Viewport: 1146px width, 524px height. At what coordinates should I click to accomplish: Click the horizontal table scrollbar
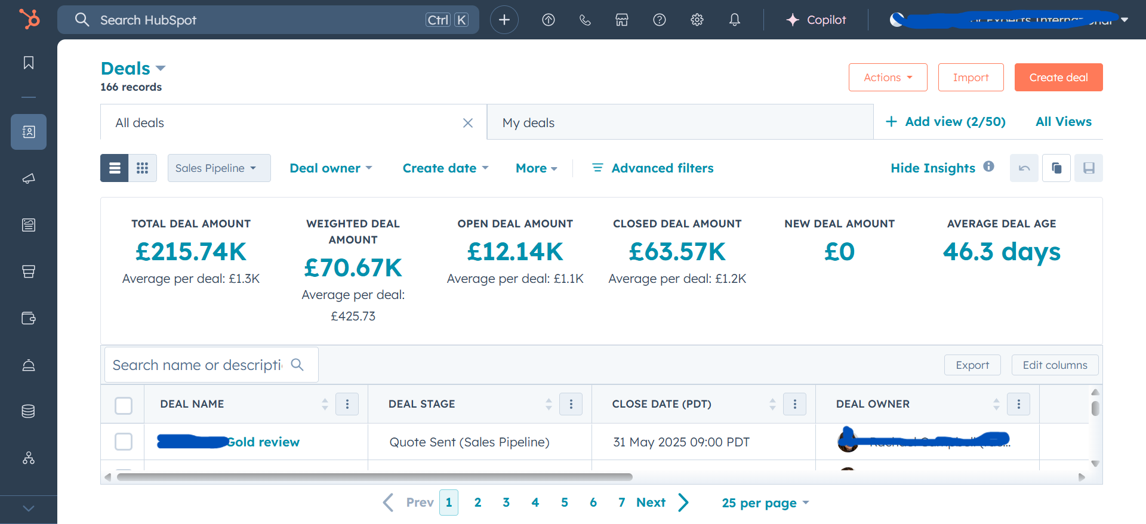(x=375, y=477)
